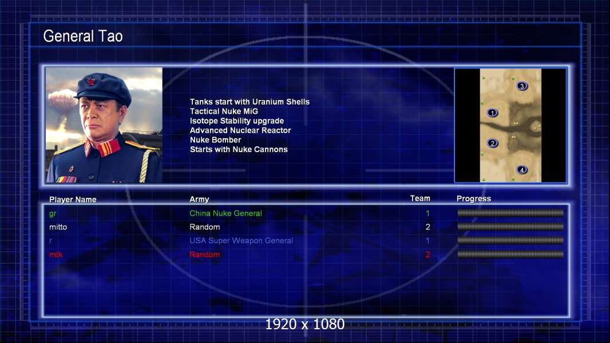The height and width of the screenshot is (343, 610).
Task: Click the loading progress bar for gr
Action: [x=510, y=213]
